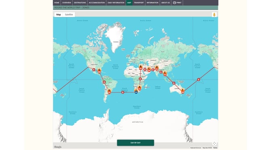Screen dimensions: 271x150
Task: Open the map Terms link
Action: click(215, 148)
